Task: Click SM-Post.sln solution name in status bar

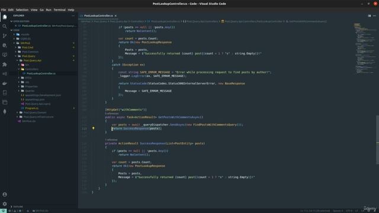Action: click(40, 211)
